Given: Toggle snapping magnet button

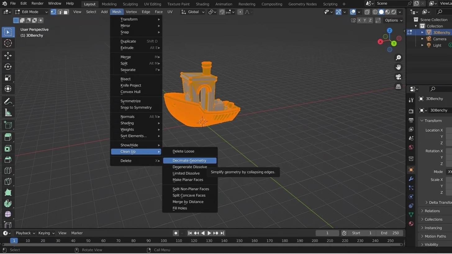Looking at the screenshot, I should 222,12.
